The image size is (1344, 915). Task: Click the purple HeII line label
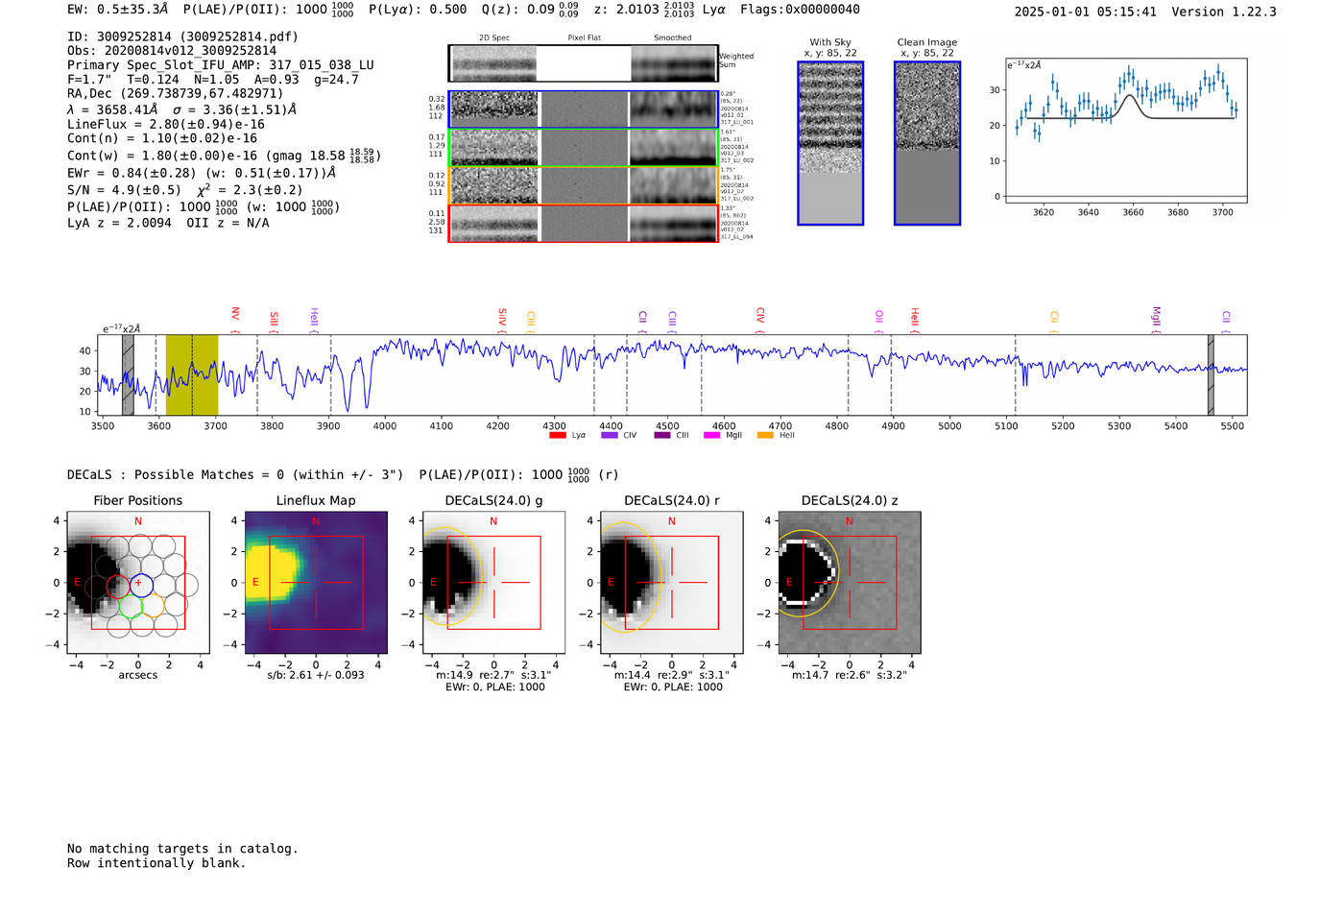point(314,318)
